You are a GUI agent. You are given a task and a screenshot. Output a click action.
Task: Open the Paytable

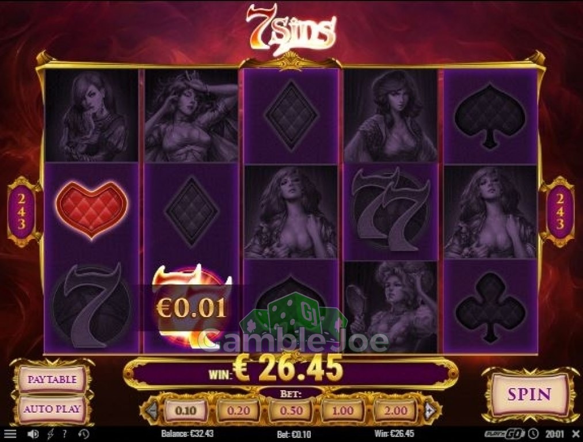point(52,379)
